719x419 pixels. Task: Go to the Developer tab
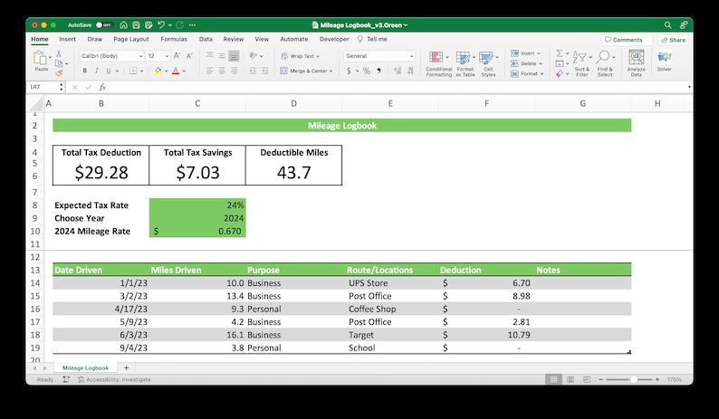tap(334, 40)
